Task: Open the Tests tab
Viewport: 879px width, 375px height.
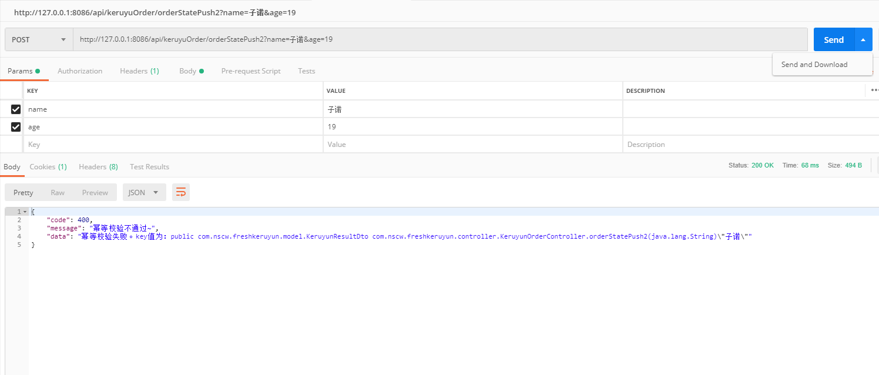Action: pos(307,71)
